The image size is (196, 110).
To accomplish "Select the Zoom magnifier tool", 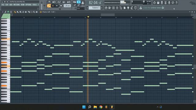I will tap(34, 12).
